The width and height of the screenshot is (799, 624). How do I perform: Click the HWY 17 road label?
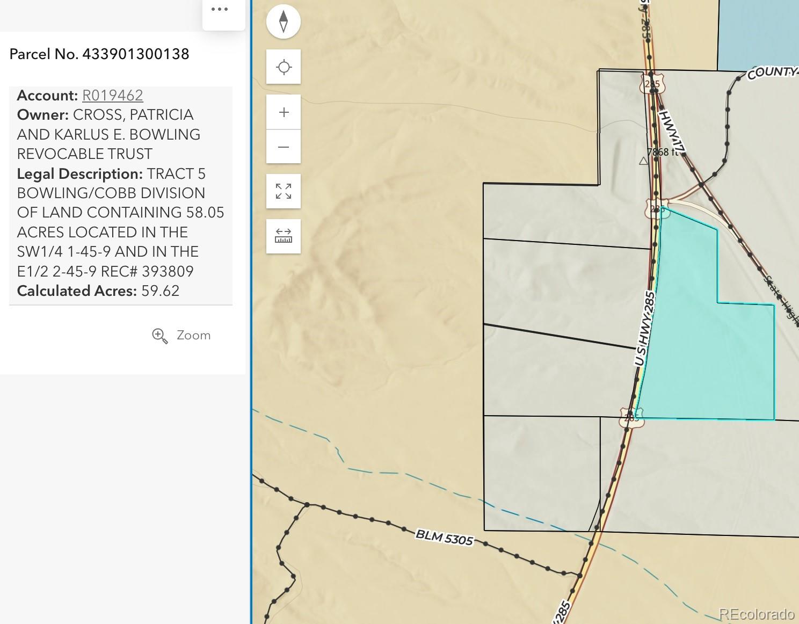tap(672, 132)
